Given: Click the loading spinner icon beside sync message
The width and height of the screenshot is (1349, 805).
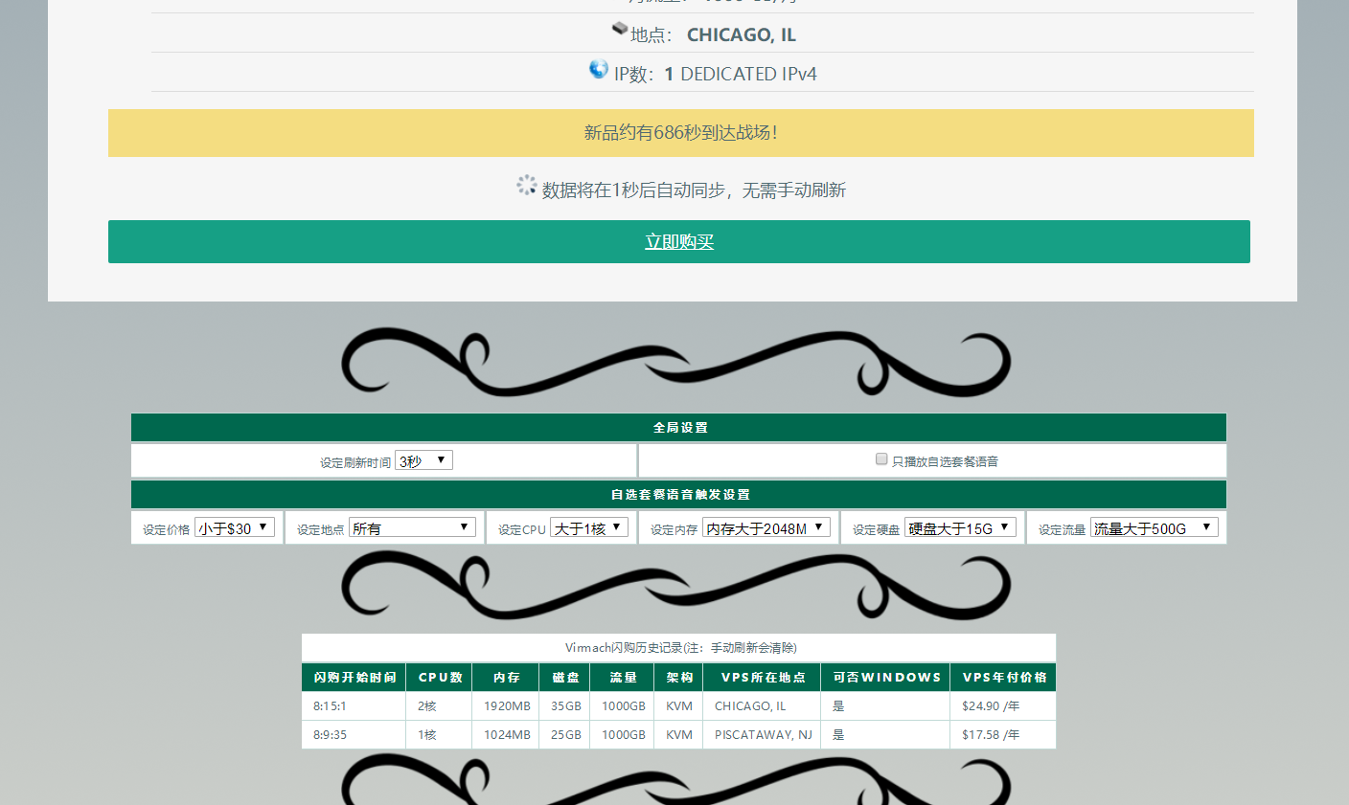Looking at the screenshot, I should pyautogui.click(x=527, y=186).
